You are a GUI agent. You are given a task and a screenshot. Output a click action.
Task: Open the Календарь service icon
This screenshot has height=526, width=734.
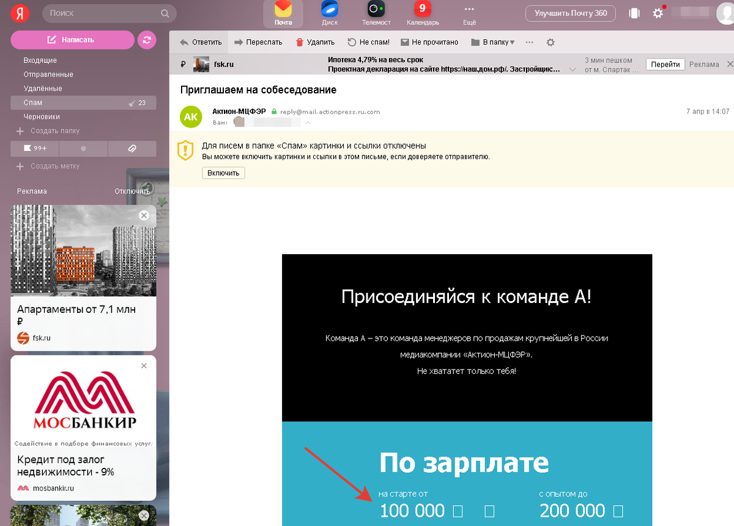pyautogui.click(x=423, y=14)
